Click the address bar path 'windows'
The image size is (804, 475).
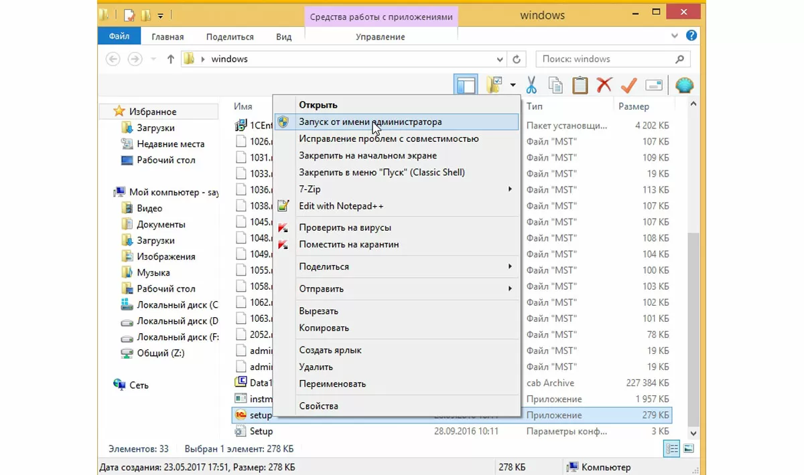tap(229, 59)
